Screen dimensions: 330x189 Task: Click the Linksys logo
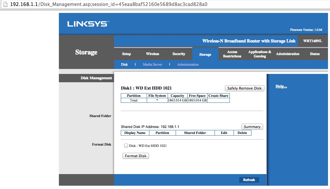click(88, 24)
